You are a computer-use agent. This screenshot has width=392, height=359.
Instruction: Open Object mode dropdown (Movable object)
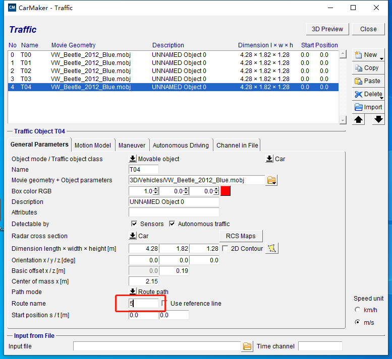point(133,159)
